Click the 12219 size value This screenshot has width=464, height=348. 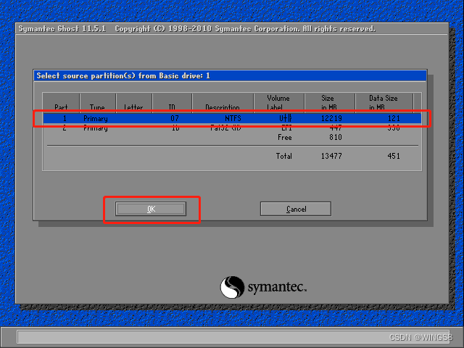(331, 118)
